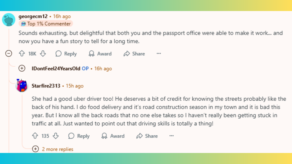Click the Top 1% Commenter badge
Screen dimensions: 292x164
[x=46, y=24]
